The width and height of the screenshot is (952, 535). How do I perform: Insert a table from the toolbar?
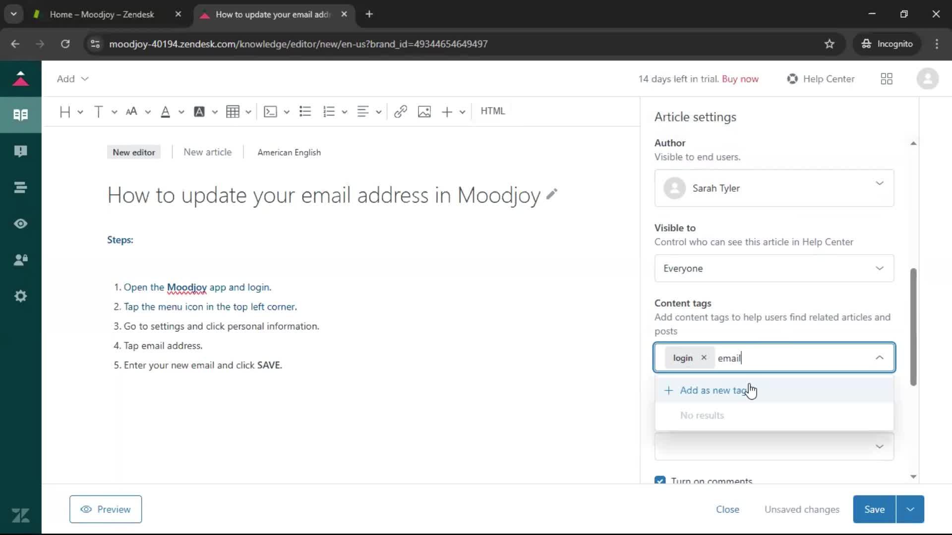point(233,111)
